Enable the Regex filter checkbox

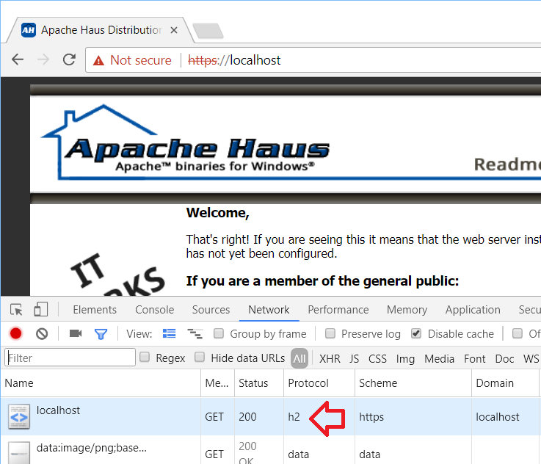(145, 358)
